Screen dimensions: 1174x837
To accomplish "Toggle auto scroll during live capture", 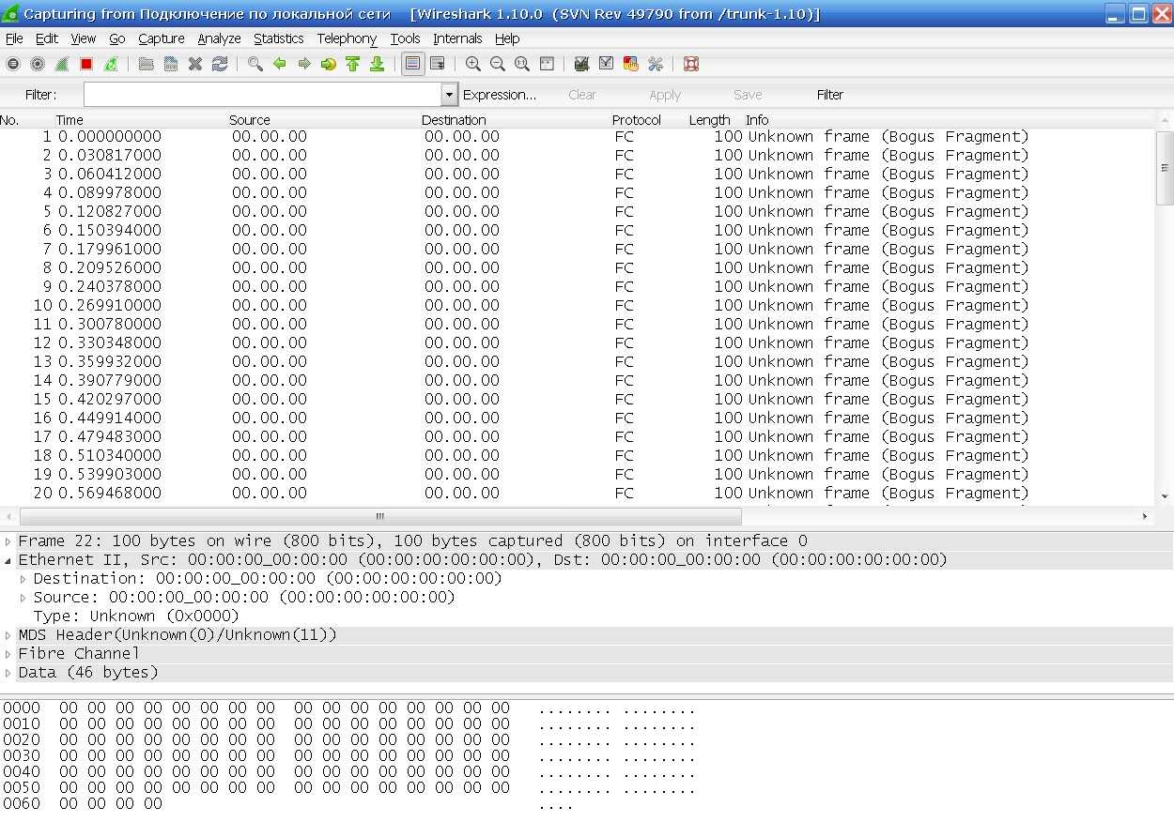I will pyautogui.click(x=438, y=64).
